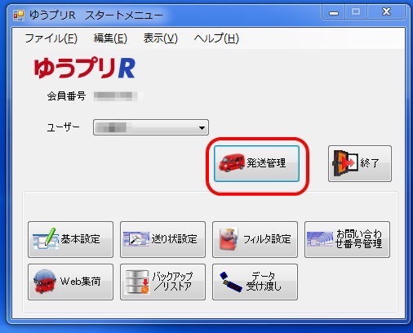Open 送り状設定 via its text label

pyautogui.click(x=174, y=239)
